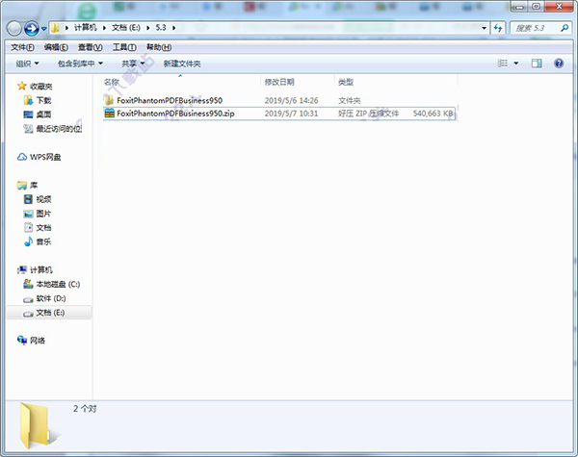The width and height of the screenshot is (578, 457).
Task: Select 文档 (E:) in the navigation pane
Action: click(50, 313)
